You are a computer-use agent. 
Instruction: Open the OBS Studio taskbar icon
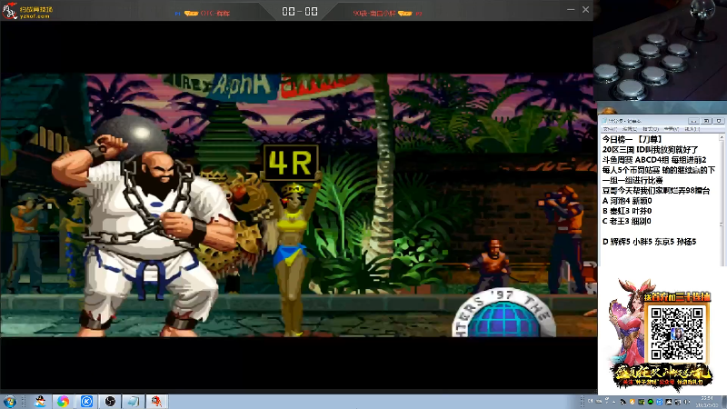(x=110, y=402)
